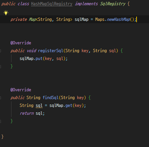Click fold end marker of findSql method

click(0, 121)
